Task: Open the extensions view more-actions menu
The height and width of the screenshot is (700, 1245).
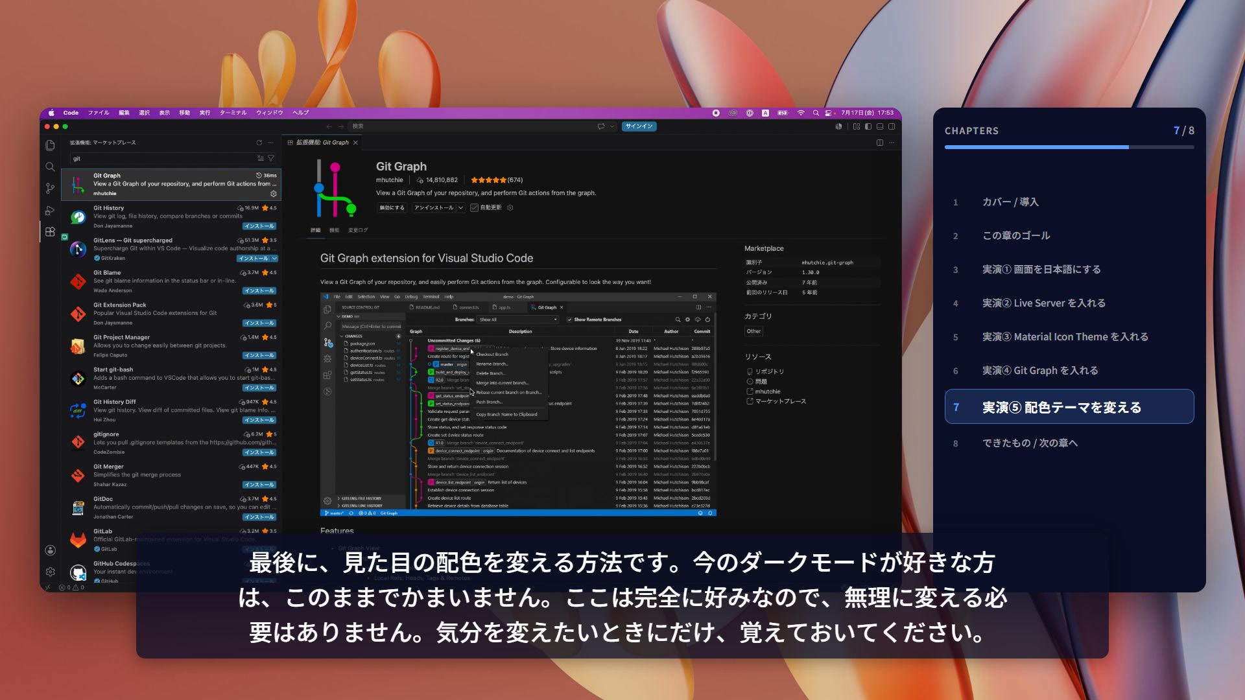Action: (x=271, y=143)
